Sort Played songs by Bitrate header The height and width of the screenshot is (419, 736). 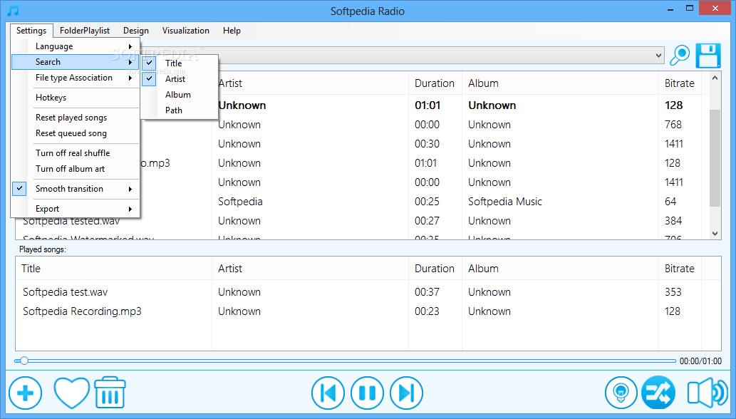[x=680, y=269]
